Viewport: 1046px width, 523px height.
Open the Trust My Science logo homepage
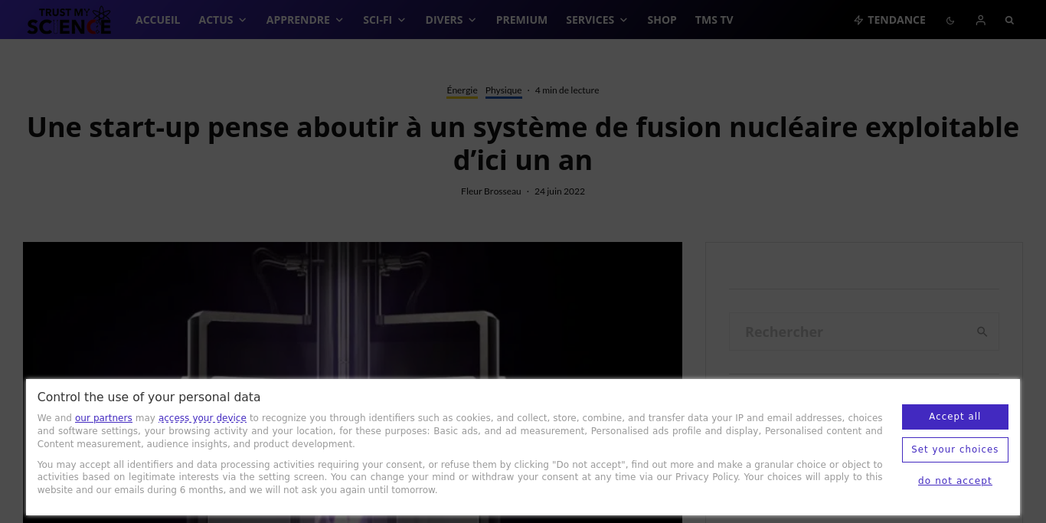pyautogui.click(x=69, y=21)
